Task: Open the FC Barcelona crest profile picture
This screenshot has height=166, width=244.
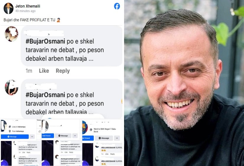Action: 85,127
